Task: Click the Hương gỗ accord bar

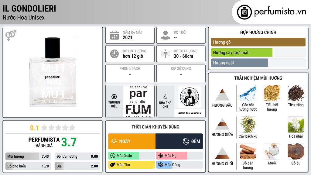Action: point(258,42)
